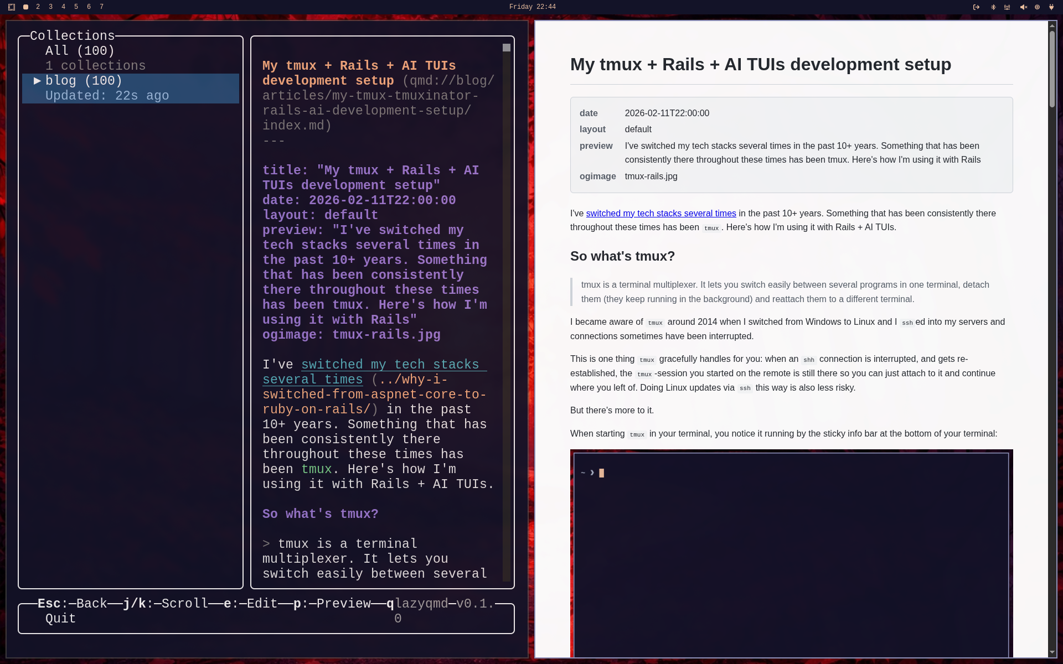Switch to workspace 2
This screenshot has width=1063, height=664.
38,7
